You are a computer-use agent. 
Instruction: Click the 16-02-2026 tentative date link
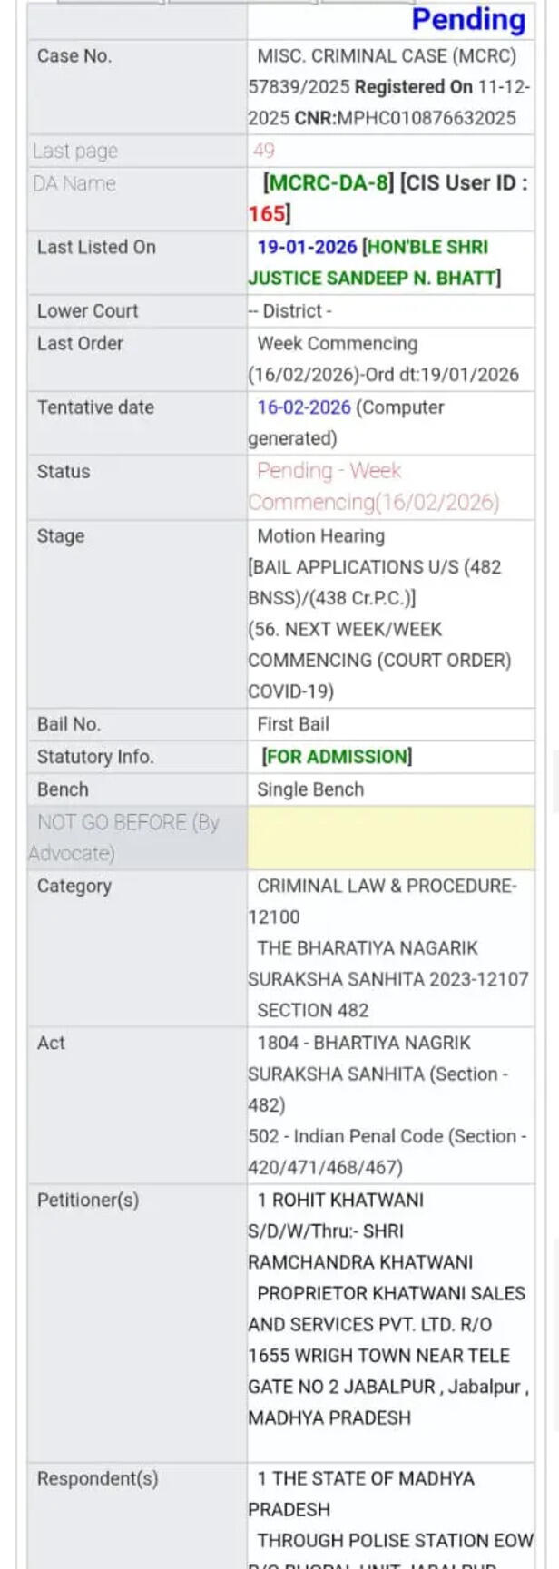303,407
